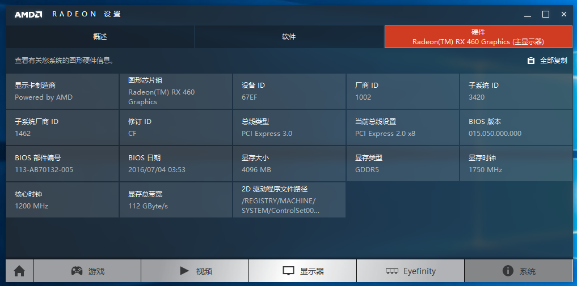Switch to the 概述 tab
Image resolution: width=577 pixels, height=286 pixels.
point(100,37)
